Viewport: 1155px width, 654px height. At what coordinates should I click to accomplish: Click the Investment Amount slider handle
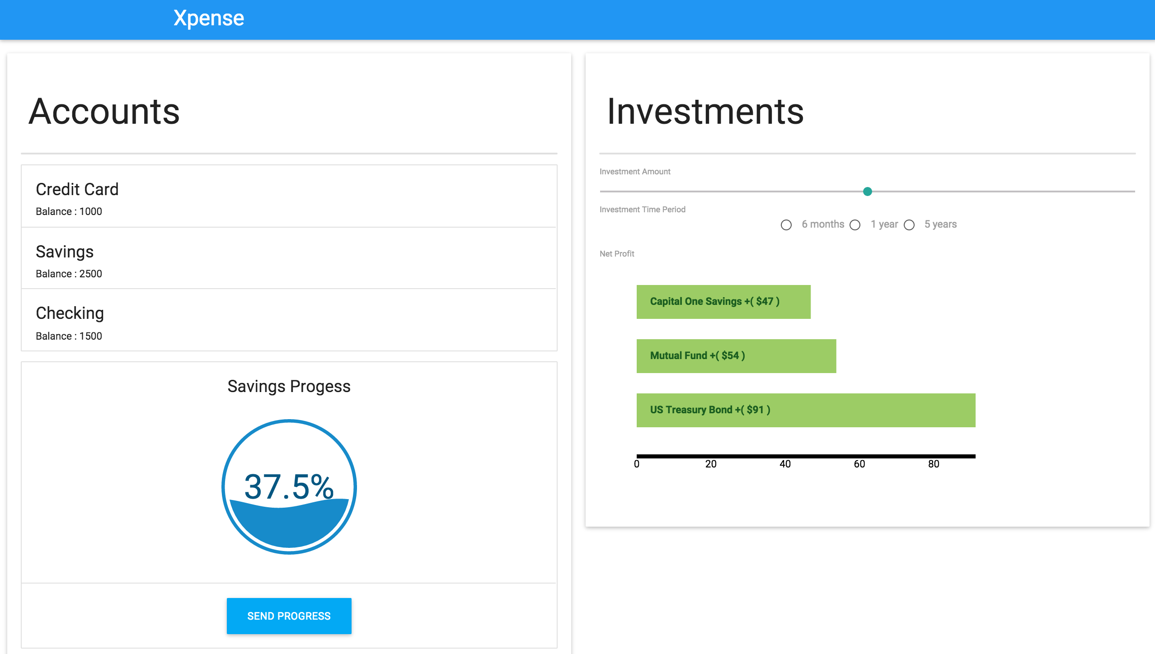pyautogui.click(x=867, y=192)
